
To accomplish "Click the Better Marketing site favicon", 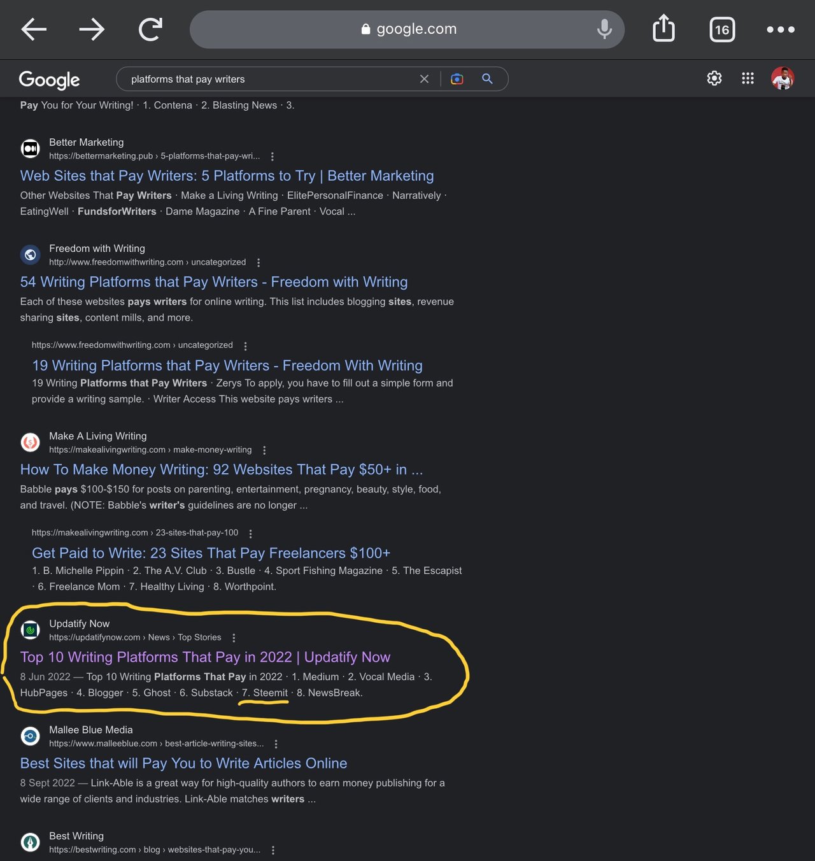I will click(x=30, y=148).
